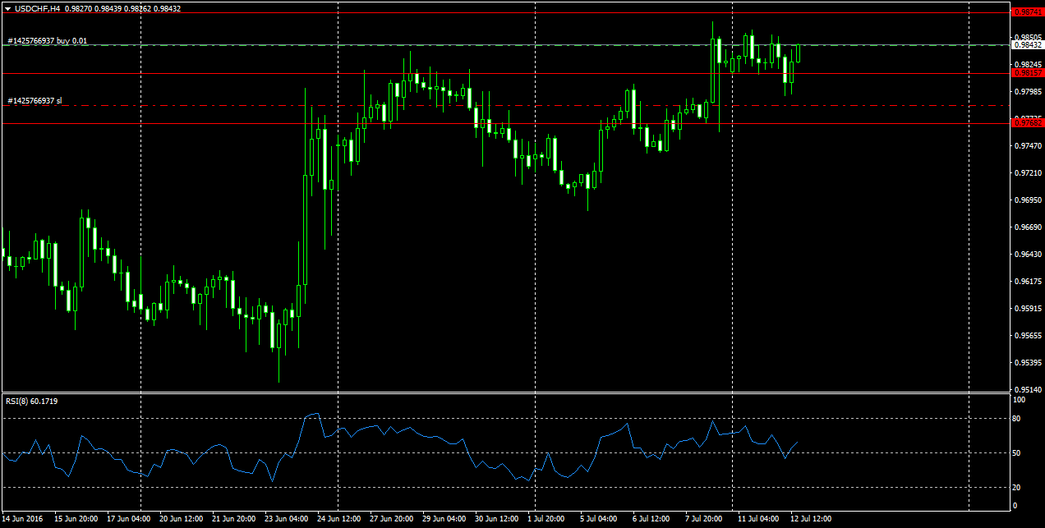
Task: Click the '27 Jun 20:00' time axis label
Action: click(x=393, y=519)
